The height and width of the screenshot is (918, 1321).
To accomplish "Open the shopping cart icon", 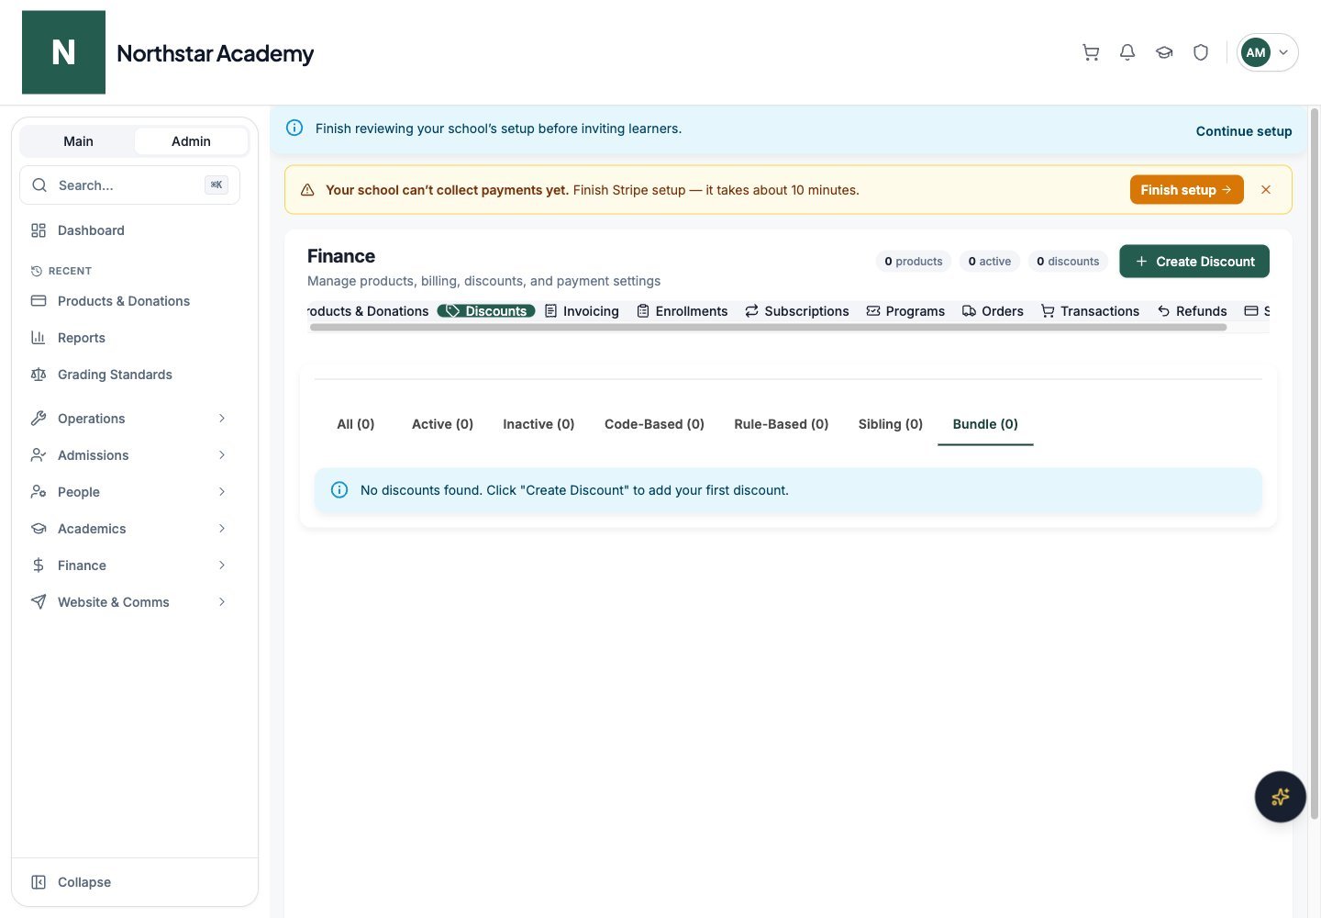I will pos(1091,52).
